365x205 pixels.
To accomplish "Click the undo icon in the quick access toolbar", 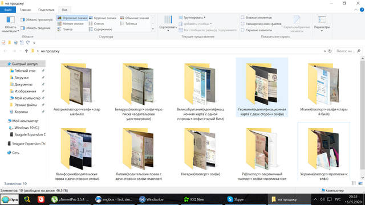I will click(28, 43).
